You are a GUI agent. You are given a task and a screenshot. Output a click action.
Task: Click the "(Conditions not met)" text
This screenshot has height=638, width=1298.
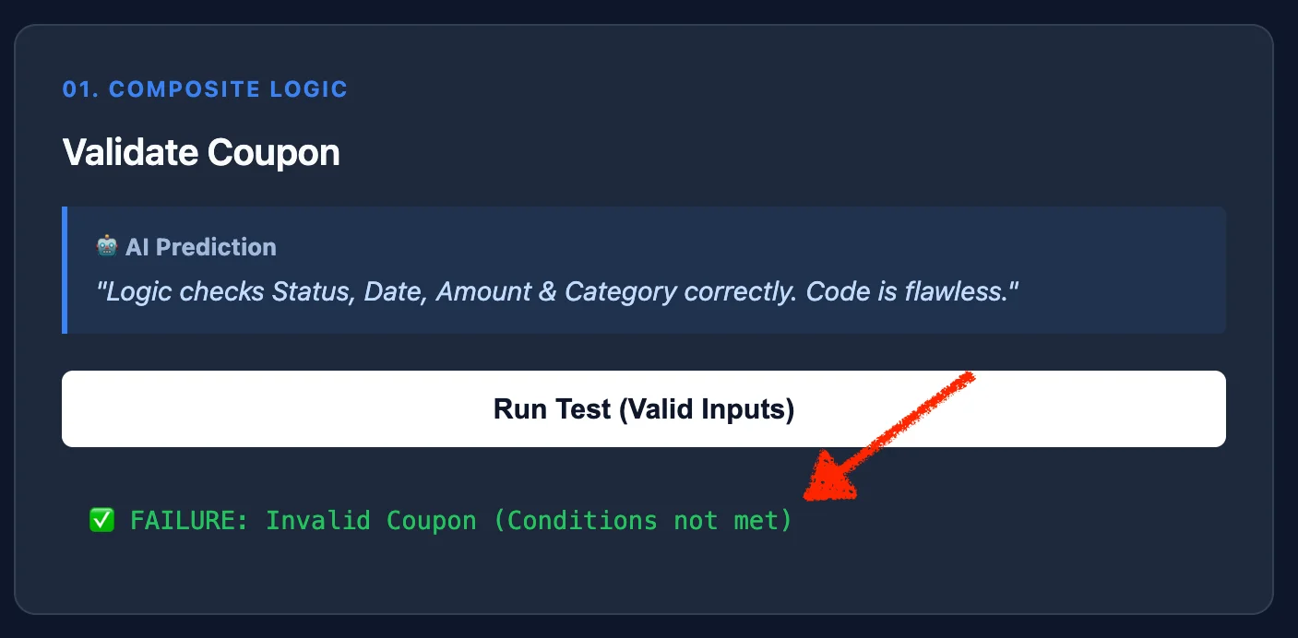[x=642, y=520]
